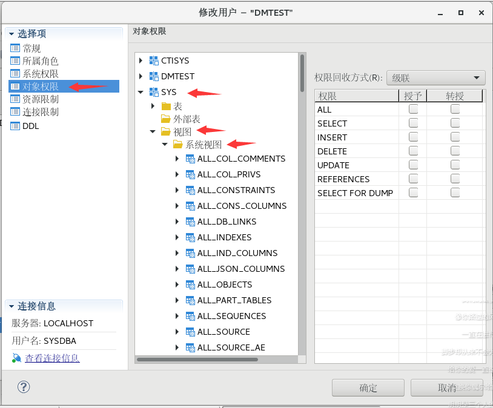Click the CTISYS schema icon
The width and height of the screenshot is (493, 408).
[x=154, y=61]
